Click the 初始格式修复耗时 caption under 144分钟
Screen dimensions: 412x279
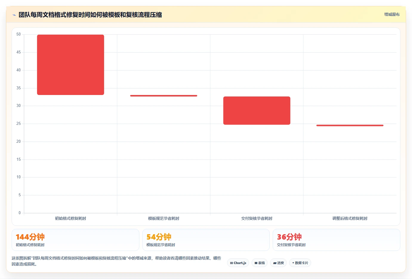[30, 245]
